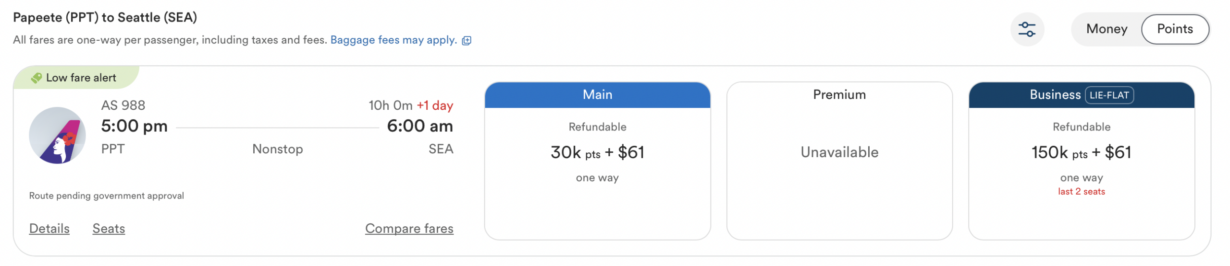Select the Business fare header
The width and height of the screenshot is (1230, 266).
pyautogui.click(x=1081, y=95)
